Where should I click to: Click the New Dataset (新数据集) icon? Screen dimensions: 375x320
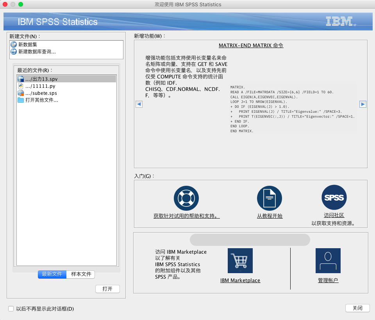(x=14, y=45)
